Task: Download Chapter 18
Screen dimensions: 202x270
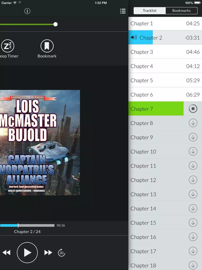Action: [193, 265]
